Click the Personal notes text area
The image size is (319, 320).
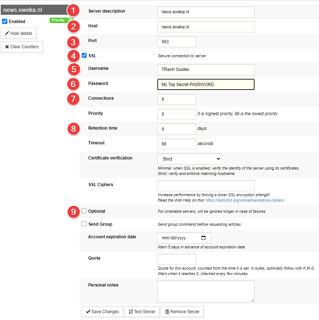pyautogui.click(x=206, y=291)
